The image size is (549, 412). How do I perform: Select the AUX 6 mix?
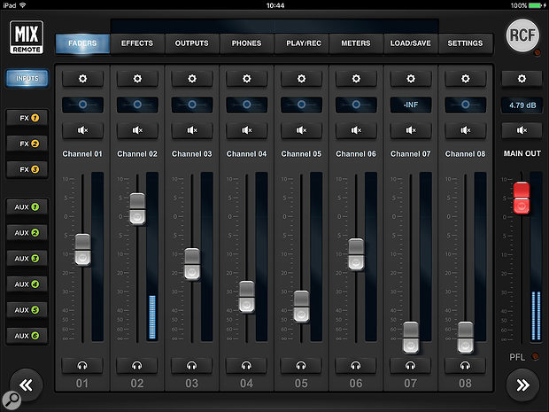click(27, 336)
